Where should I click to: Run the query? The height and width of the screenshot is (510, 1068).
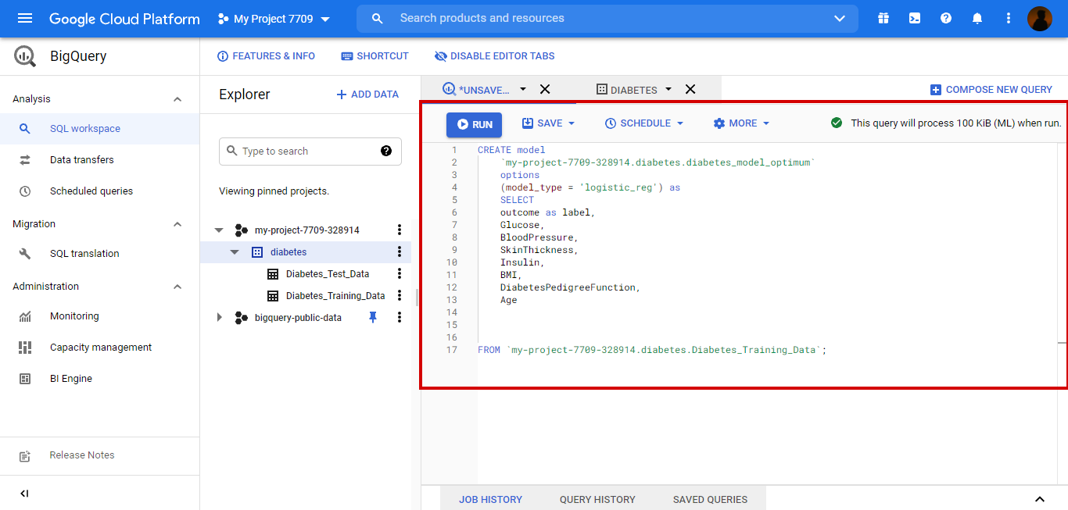point(475,124)
